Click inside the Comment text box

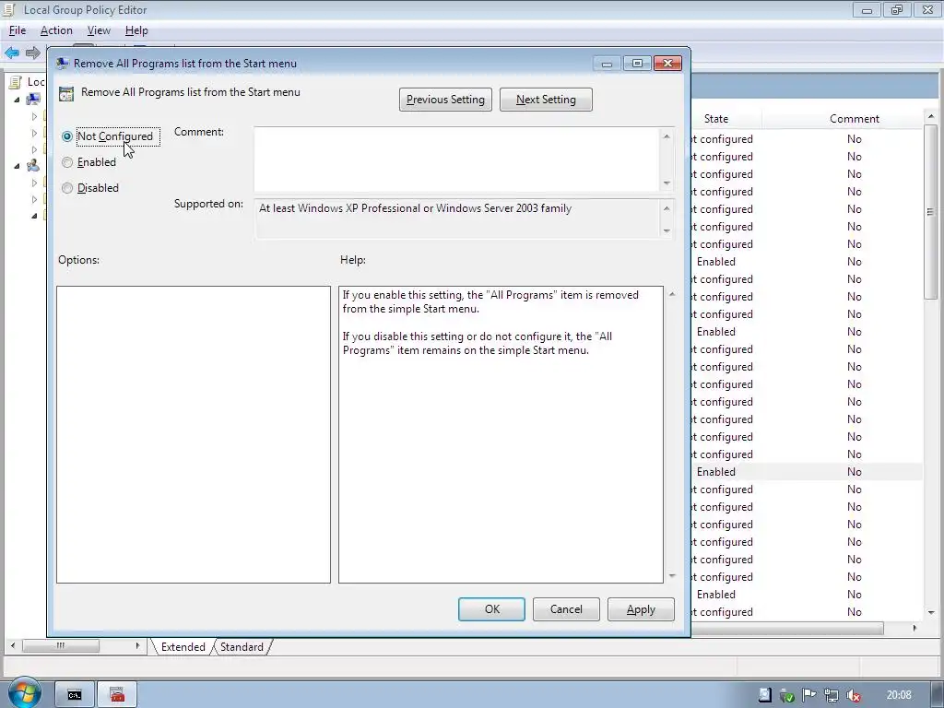coord(456,159)
